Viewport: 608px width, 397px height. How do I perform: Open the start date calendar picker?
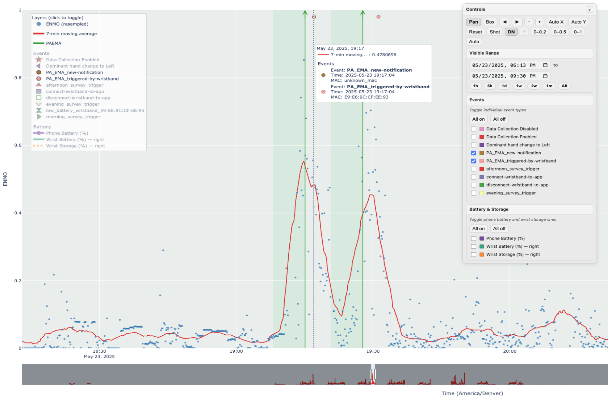pos(545,65)
